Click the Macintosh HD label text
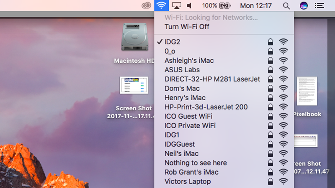The height and width of the screenshot is (188, 335). point(134,61)
